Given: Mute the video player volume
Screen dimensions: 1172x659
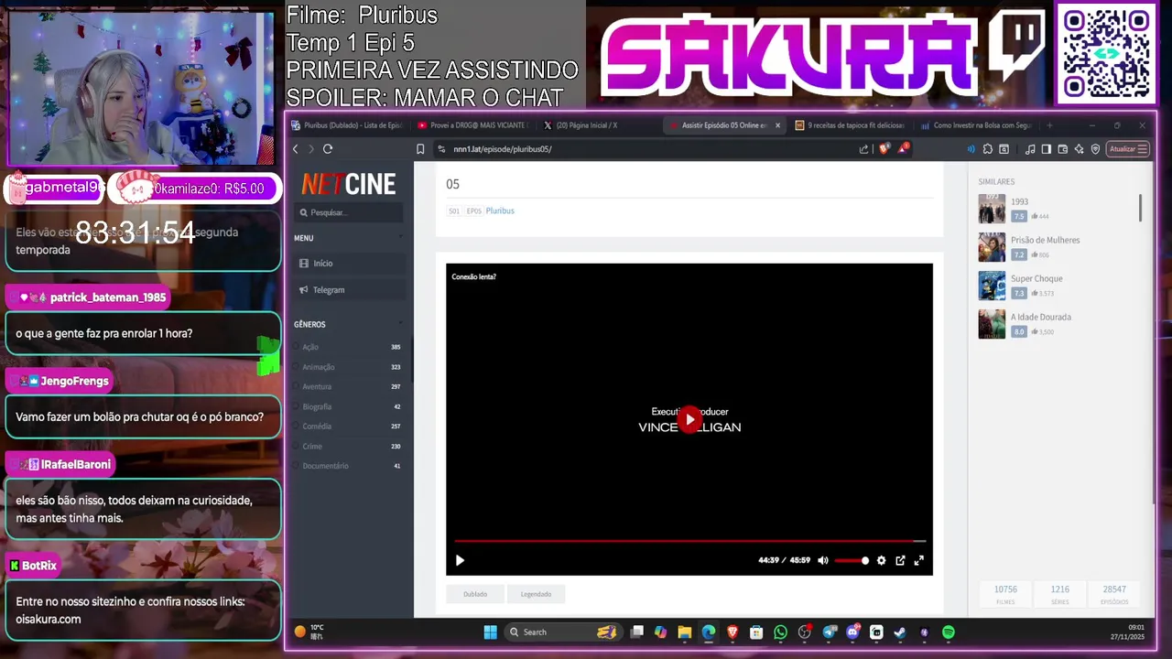Looking at the screenshot, I should [822, 560].
